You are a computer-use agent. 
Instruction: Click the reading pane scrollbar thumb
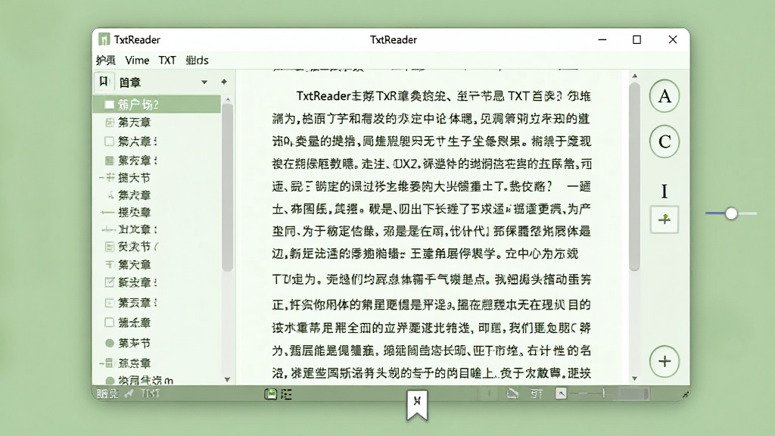click(x=635, y=176)
